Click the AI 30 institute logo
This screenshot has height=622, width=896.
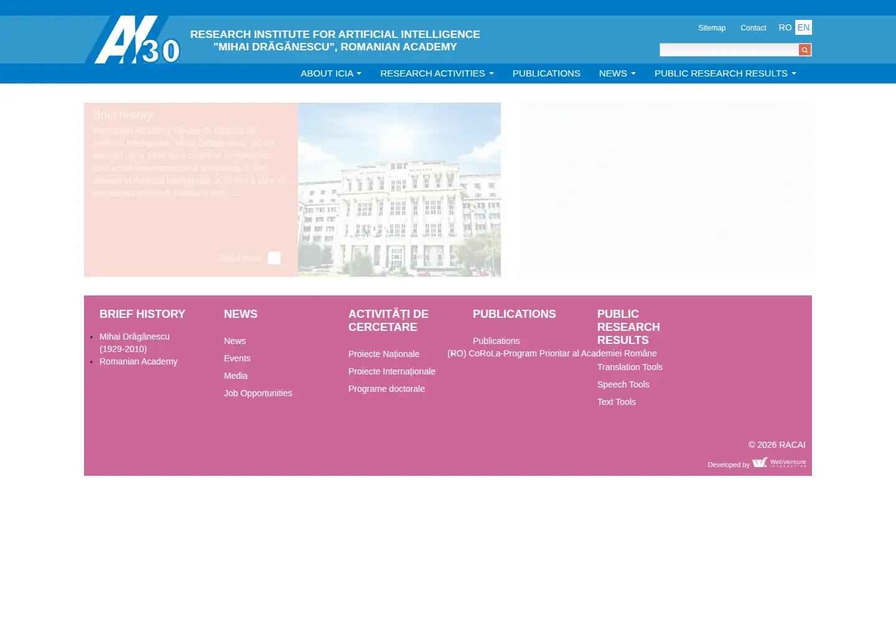coord(133,40)
